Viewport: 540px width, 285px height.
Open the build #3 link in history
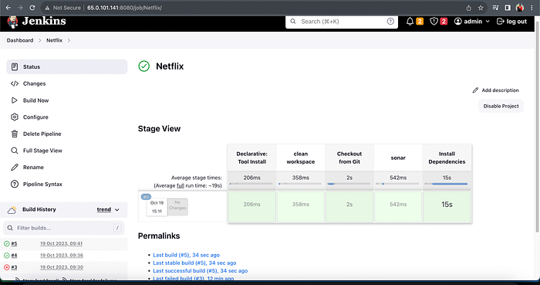pos(14,267)
